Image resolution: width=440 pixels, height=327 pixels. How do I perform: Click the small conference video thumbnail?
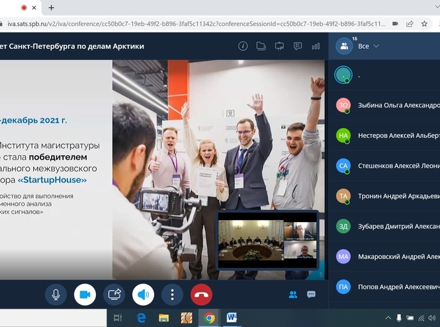pos(267,240)
